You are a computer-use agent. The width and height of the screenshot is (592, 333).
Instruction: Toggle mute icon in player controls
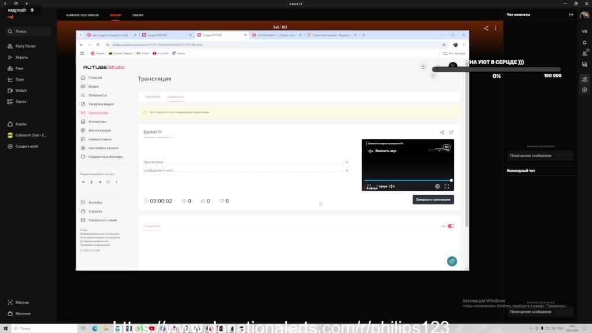[x=392, y=187]
